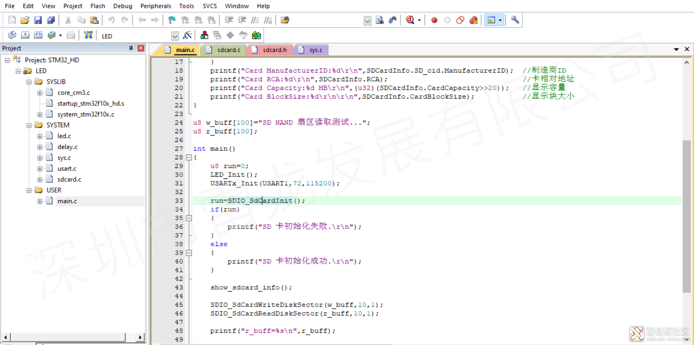The height and width of the screenshot is (345, 694).
Task: Close the Project panel
Action: [141, 48]
